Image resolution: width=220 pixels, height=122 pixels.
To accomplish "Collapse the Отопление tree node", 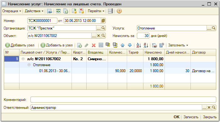I will [x=29, y=65].
